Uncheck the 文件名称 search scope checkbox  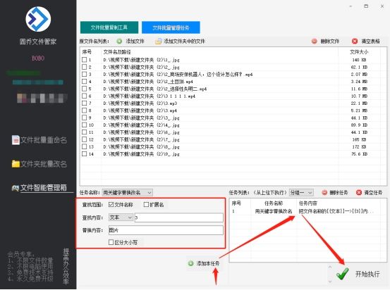pos(111,205)
